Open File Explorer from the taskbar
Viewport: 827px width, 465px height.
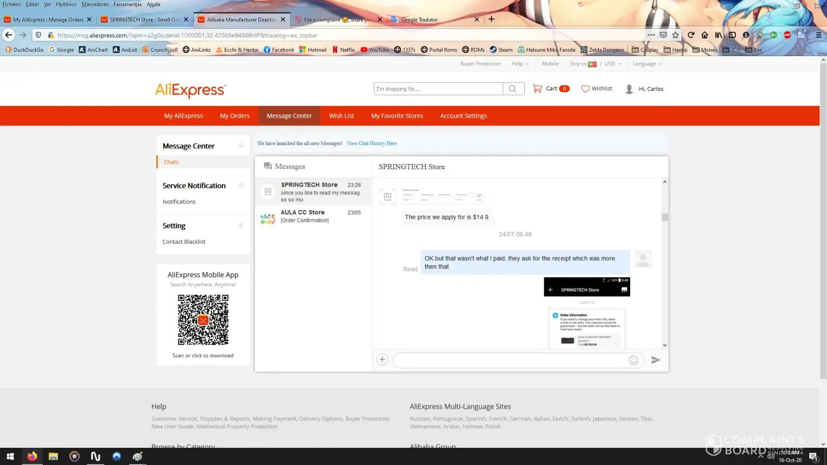pyautogui.click(x=53, y=456)
